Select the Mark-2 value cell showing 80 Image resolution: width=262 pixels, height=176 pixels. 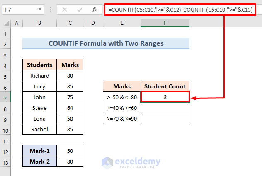tap(70, 162)
